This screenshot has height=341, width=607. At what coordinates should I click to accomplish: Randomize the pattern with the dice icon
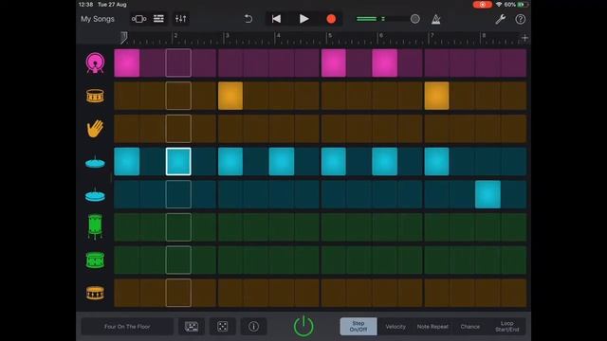223,327
